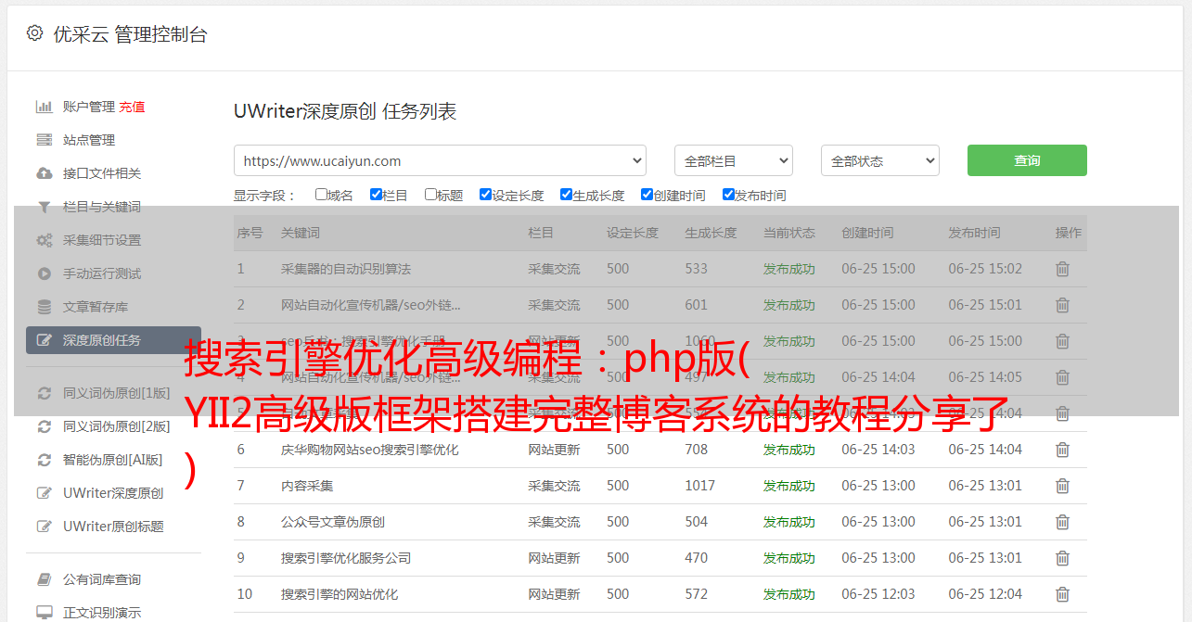Click 1017 generated length in row 7
The width and height of the screenshot is (1192, 622).
pos(699,486)
